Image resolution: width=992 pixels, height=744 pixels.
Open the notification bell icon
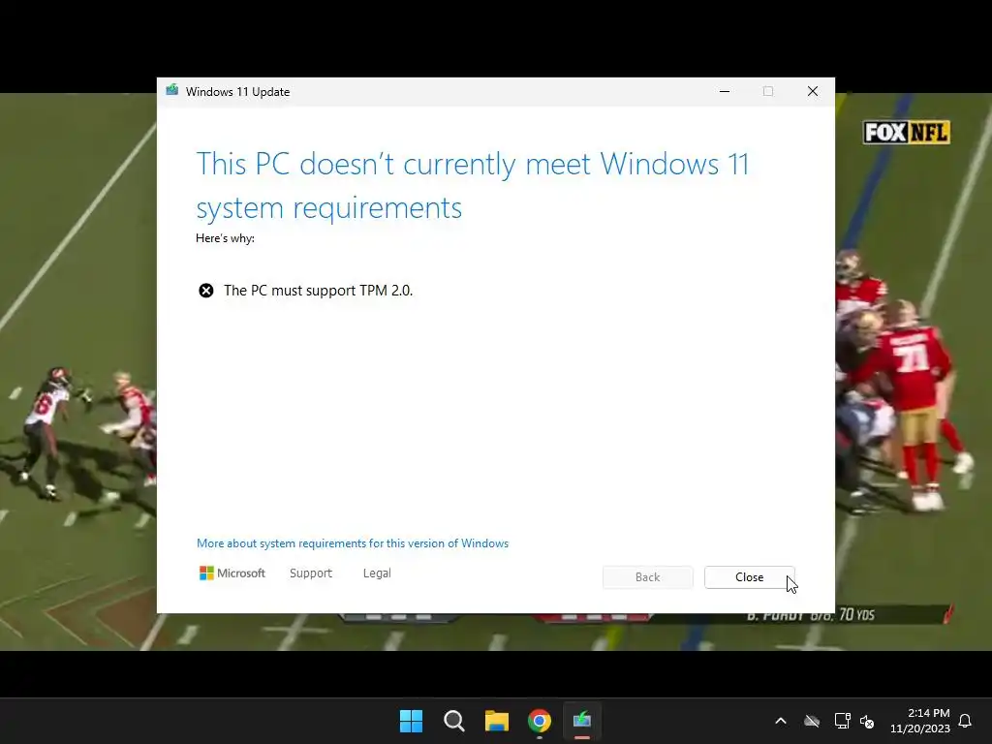(965, 721)
